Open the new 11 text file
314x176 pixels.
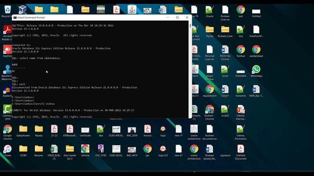(179, 131)
